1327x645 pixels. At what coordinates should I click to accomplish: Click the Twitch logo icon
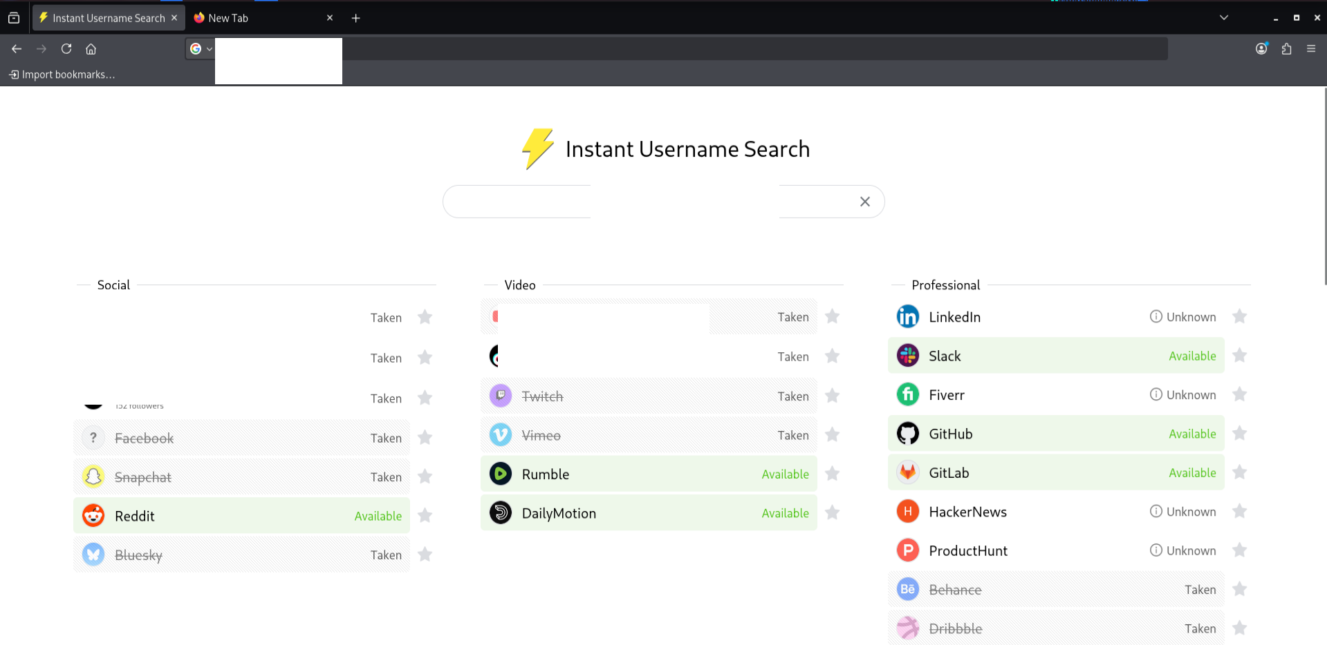tap(501, 396)
